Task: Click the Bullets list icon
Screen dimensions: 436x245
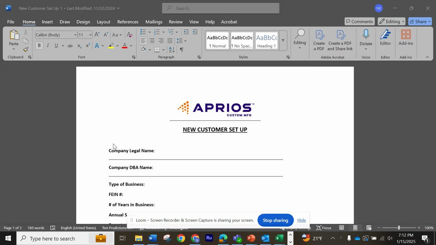Action: 143,32
